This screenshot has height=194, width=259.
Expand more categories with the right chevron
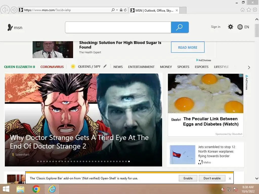coord(249,67)
